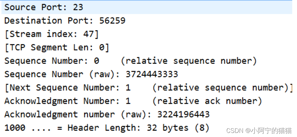This screenshot has height=137, width=297.
Task: Click the Stream index: 47 line
Action: [x=147, y=34]
